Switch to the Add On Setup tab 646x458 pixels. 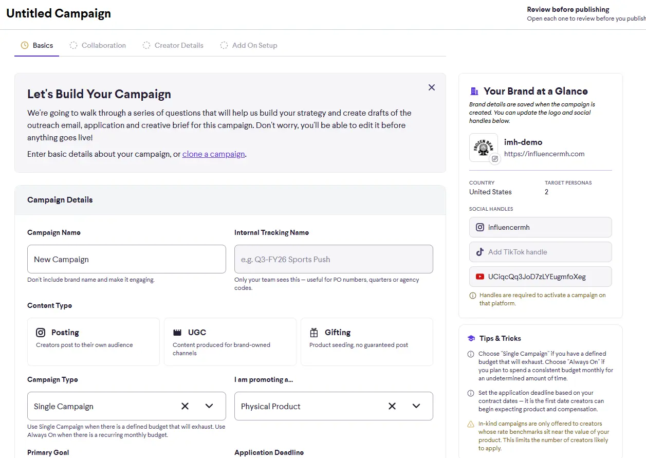click(x=249, y=45)
